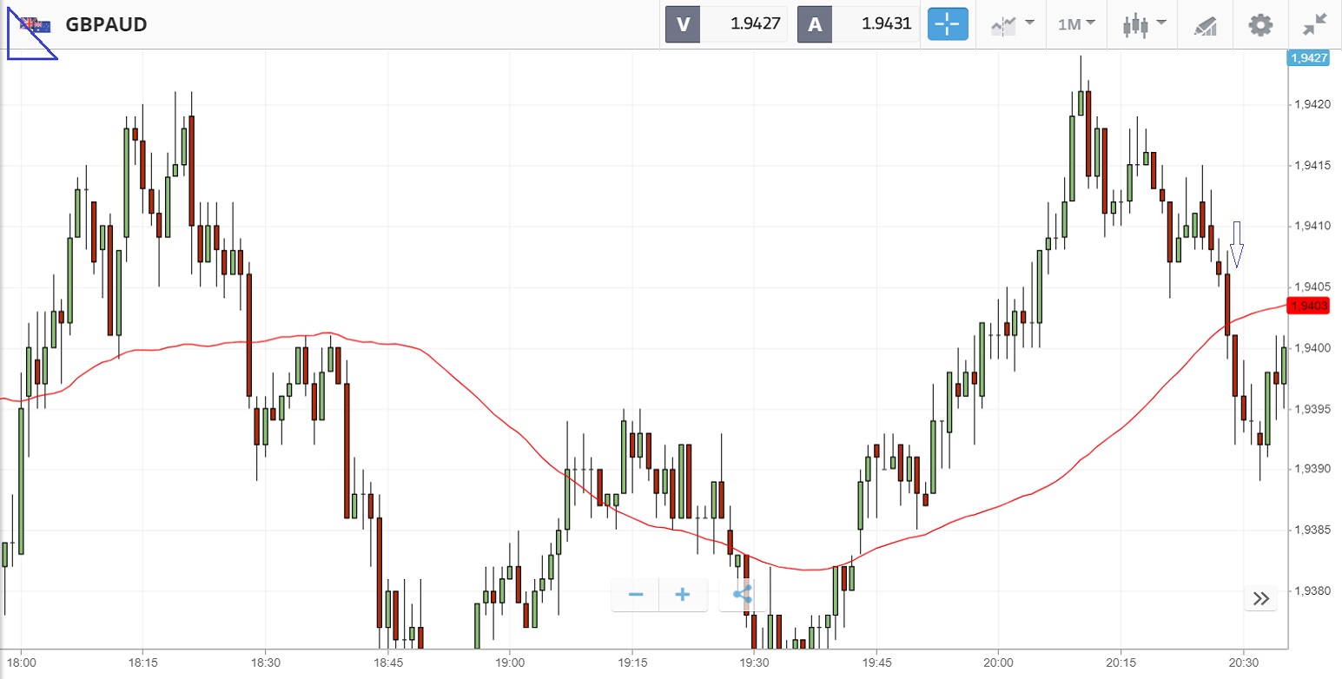Screen dimensions: 1342x679
Task: Activate the blue crosshair cursor tool
Action: tap(948, 24)
